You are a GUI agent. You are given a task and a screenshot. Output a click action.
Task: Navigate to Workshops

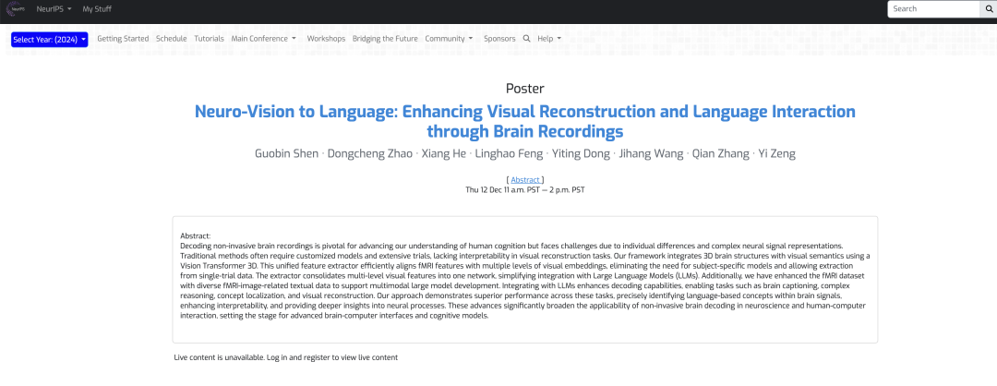326,39
